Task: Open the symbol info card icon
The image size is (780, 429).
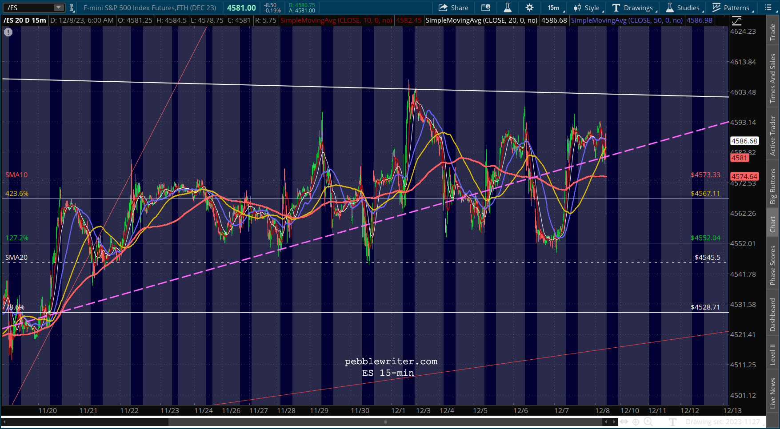Action: tap(486, 8)
